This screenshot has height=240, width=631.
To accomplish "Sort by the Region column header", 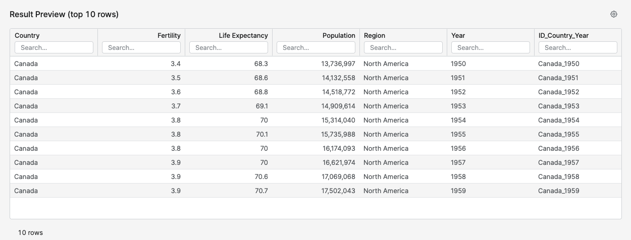I will coord(375,35).
